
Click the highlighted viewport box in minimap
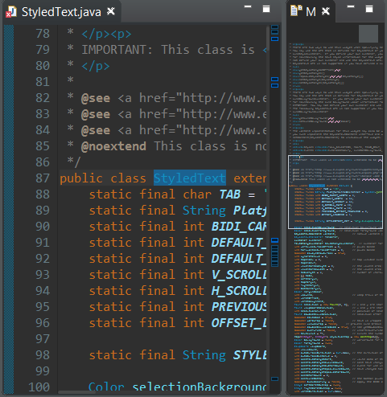click(336, 192)
